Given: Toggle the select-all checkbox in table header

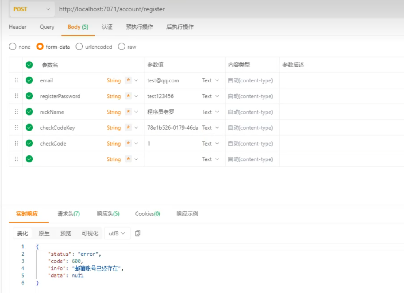Looking at the screenshot, I should (29, 65).
